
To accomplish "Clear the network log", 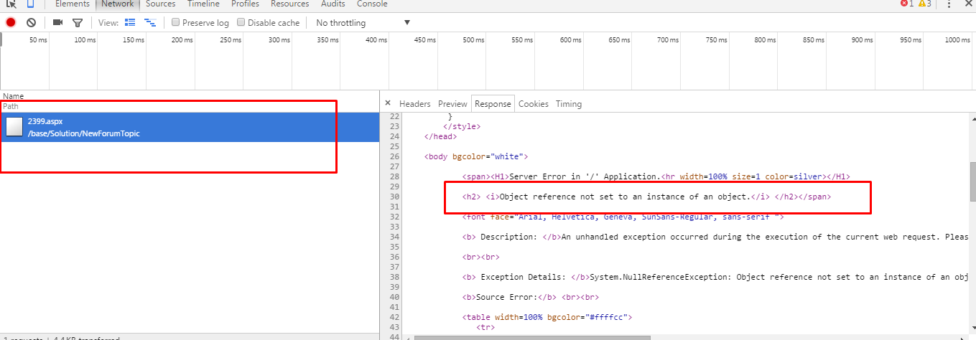I will point(32,23).
